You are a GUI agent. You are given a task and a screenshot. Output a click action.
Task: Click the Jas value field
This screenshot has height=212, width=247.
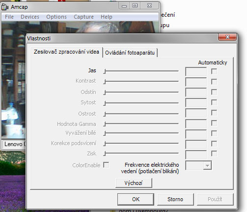point(196,72)
